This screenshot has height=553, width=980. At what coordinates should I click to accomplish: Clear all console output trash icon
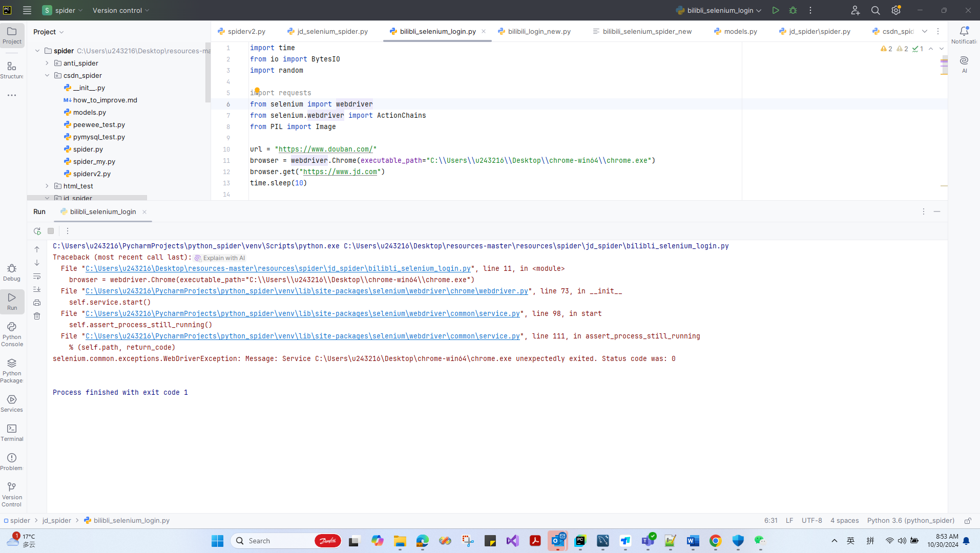click(x=37, y=316)
